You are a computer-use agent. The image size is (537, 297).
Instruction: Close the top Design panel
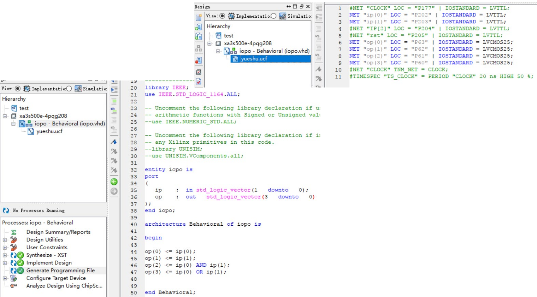point(308,6)
